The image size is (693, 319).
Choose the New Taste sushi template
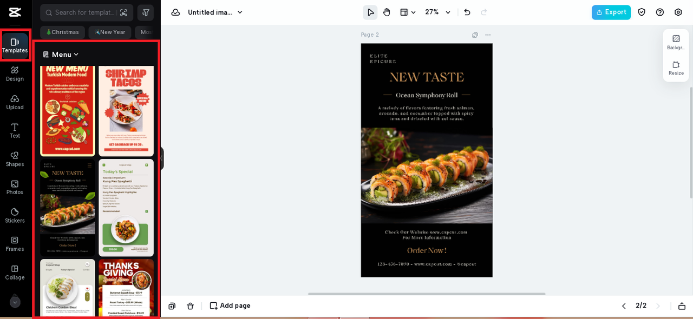pyautogui.click(x=68, y=208)
